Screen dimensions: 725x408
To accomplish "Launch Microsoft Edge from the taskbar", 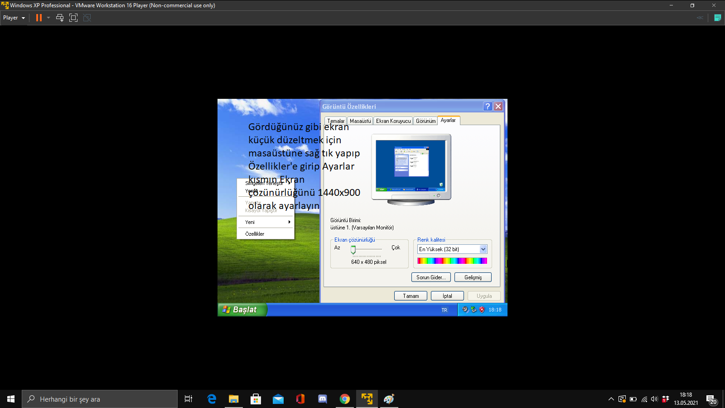I will click(x=212, y=399).
